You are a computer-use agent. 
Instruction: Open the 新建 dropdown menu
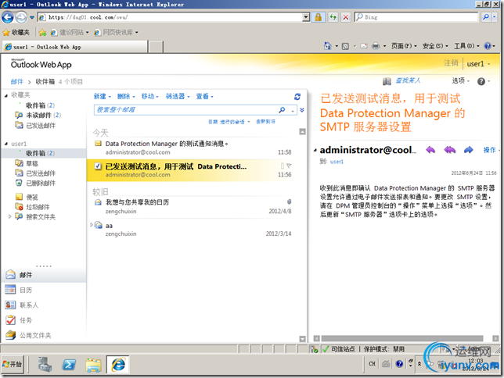(x=103, y=96)
